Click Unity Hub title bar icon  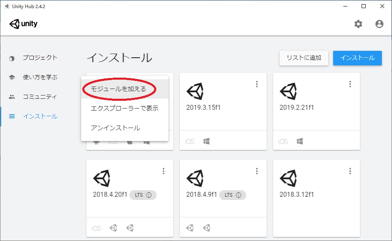tap(7, 6)
